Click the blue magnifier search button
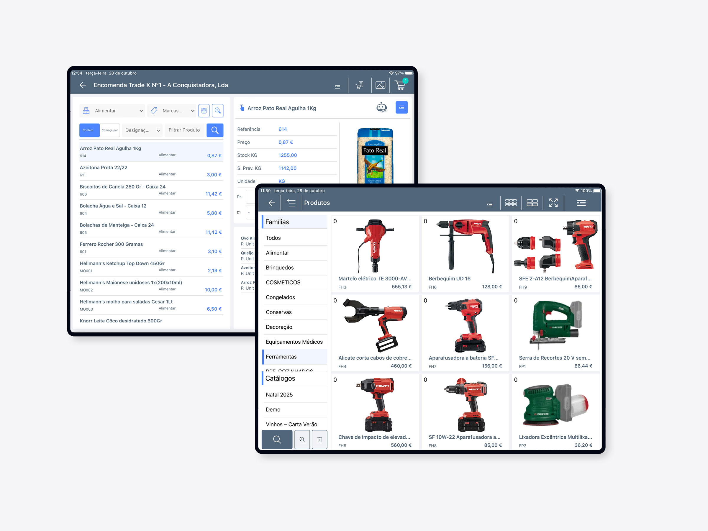 215,130
